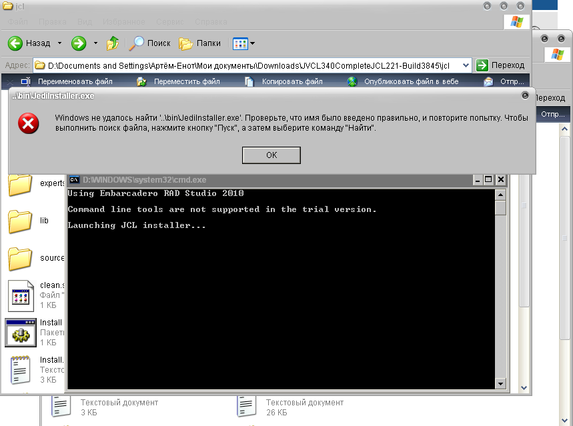Open the back history dropdown arrow
This screenshot has width=573, height=426.
coord(59,43)
